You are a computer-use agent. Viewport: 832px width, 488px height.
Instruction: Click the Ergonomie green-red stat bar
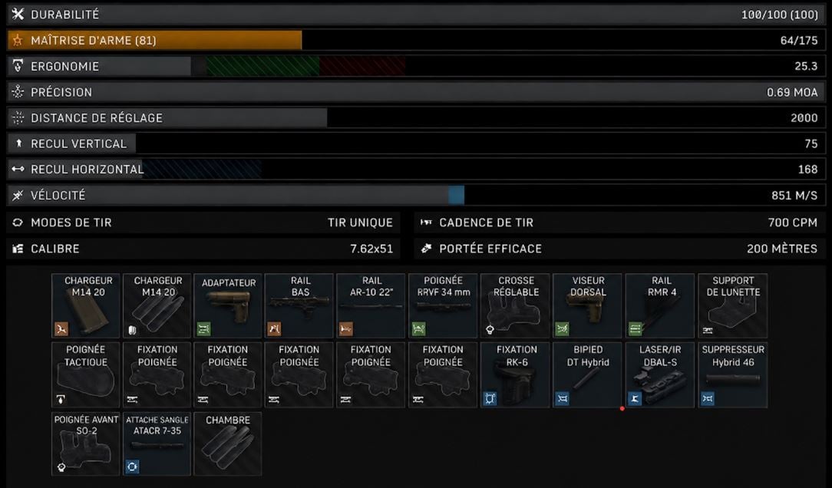[x=305, y=66]
